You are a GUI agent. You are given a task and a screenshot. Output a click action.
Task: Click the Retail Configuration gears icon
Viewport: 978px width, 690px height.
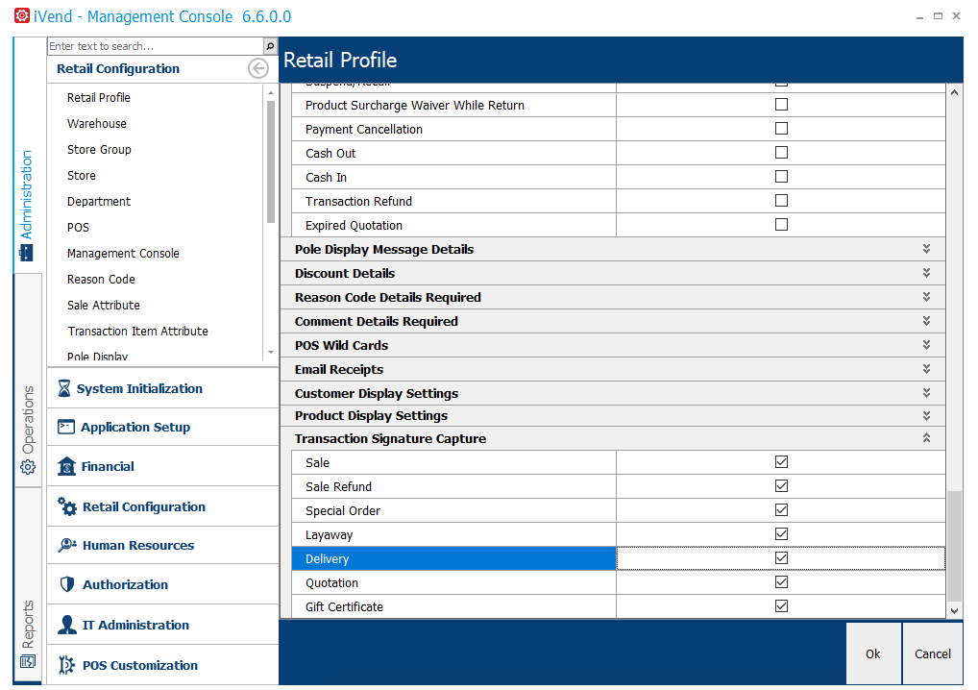(x=66, y=505)
